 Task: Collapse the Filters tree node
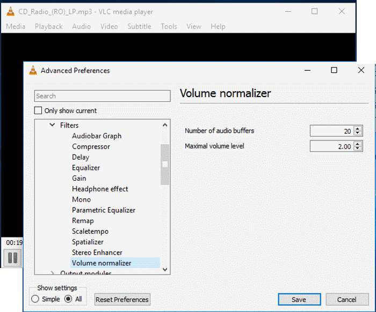point(52,125)
